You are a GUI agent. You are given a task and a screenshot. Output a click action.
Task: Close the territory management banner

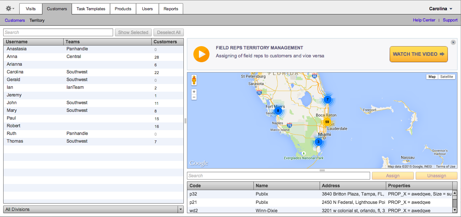(x=453, y=42)
